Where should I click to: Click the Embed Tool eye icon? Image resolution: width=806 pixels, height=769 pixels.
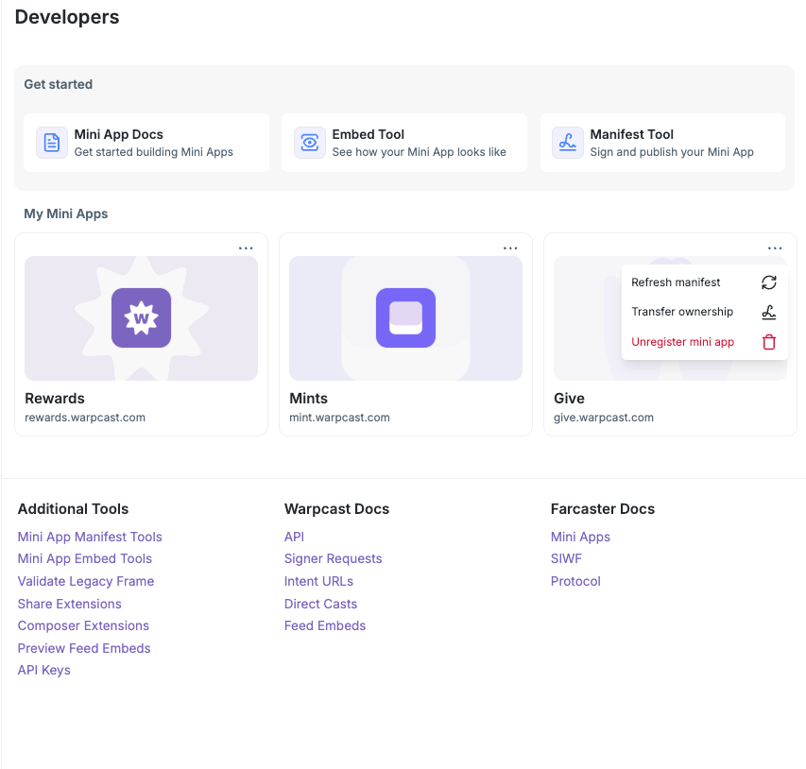pos(310,143)
